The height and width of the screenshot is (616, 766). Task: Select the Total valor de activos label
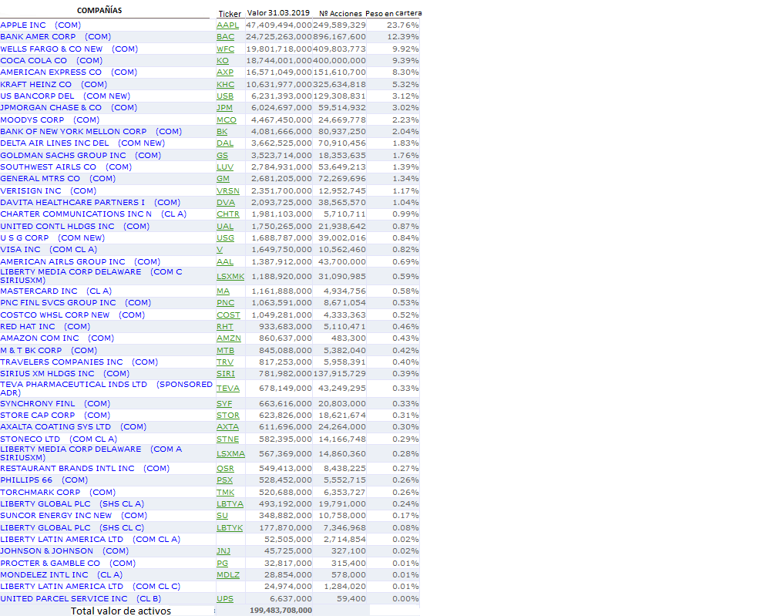(121, 611)
